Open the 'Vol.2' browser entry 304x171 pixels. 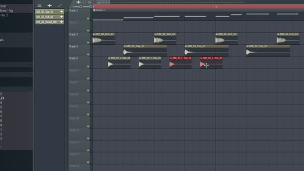point(4,15)
